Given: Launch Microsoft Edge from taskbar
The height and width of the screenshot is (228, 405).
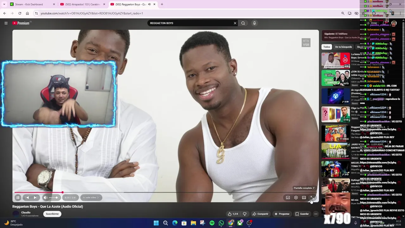Looking at the screenshot, I should 175,223.
